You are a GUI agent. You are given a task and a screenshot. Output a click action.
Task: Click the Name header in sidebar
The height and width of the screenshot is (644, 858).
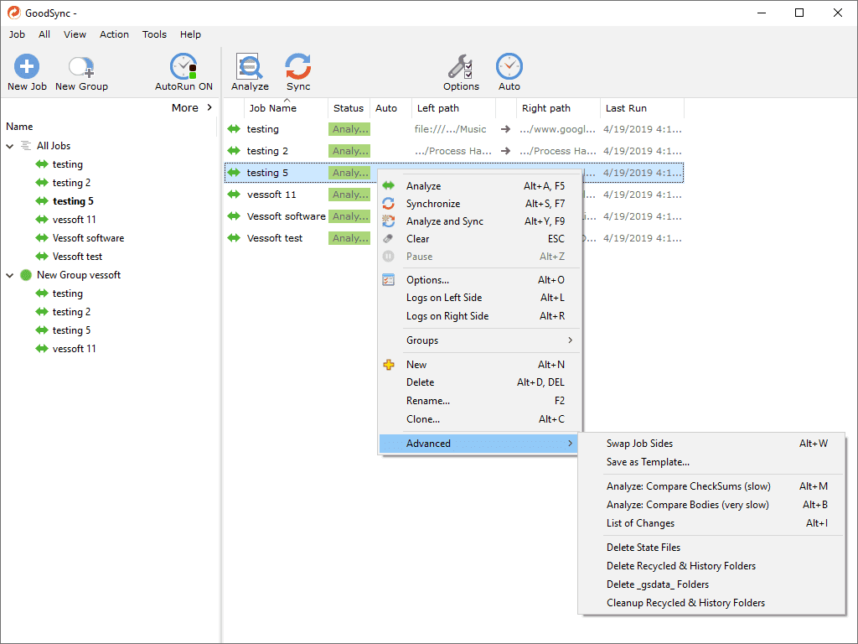[20, 127]
